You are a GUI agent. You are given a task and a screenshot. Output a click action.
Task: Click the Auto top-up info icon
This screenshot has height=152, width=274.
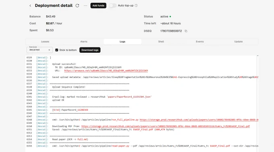136,6
